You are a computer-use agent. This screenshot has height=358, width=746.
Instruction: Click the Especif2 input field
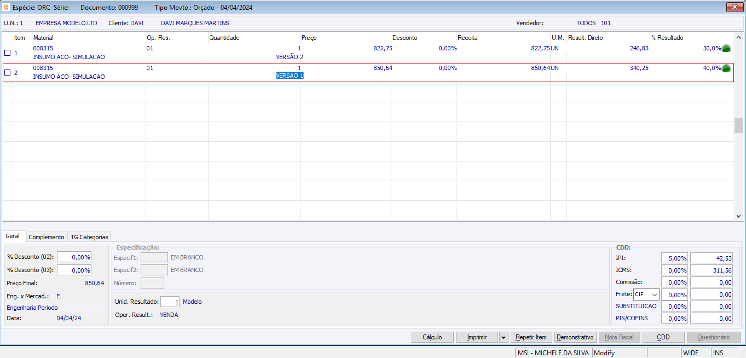(154, 270)
